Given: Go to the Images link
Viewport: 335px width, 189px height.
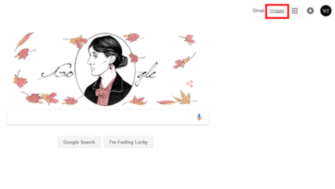Looking at the screenshot, I should click(277, 11).
